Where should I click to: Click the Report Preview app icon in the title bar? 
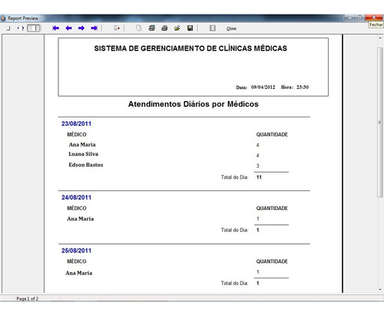[3, 18]
